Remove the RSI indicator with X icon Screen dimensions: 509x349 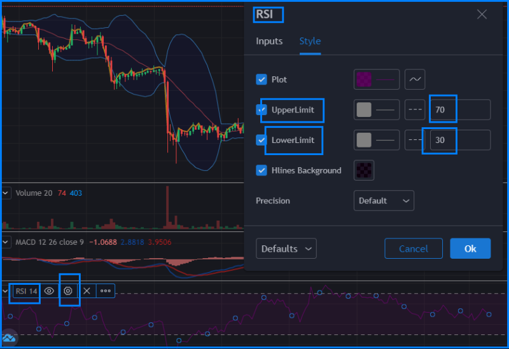tap(87, 291)
